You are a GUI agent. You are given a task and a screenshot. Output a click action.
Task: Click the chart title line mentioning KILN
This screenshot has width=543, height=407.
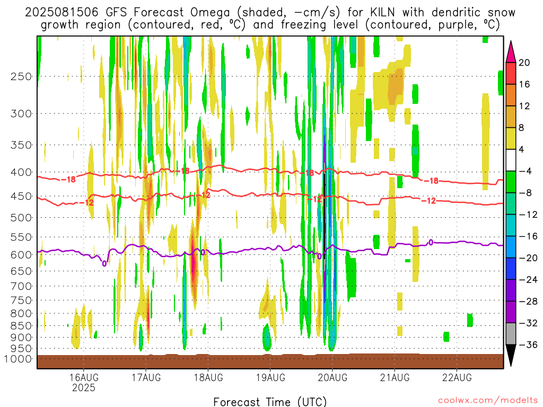(x=270, y=13)
